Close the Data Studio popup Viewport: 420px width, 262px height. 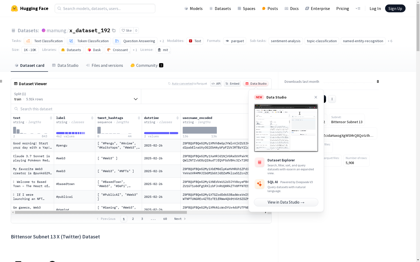pyautogui.click(x=316, y=97)
